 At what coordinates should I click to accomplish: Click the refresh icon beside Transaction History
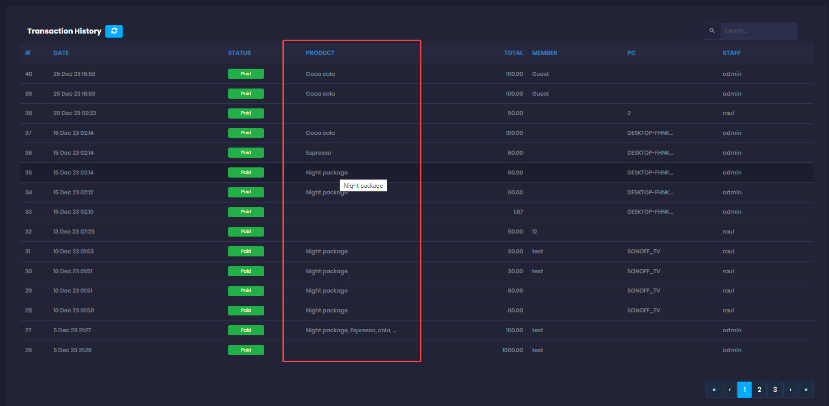114,31
